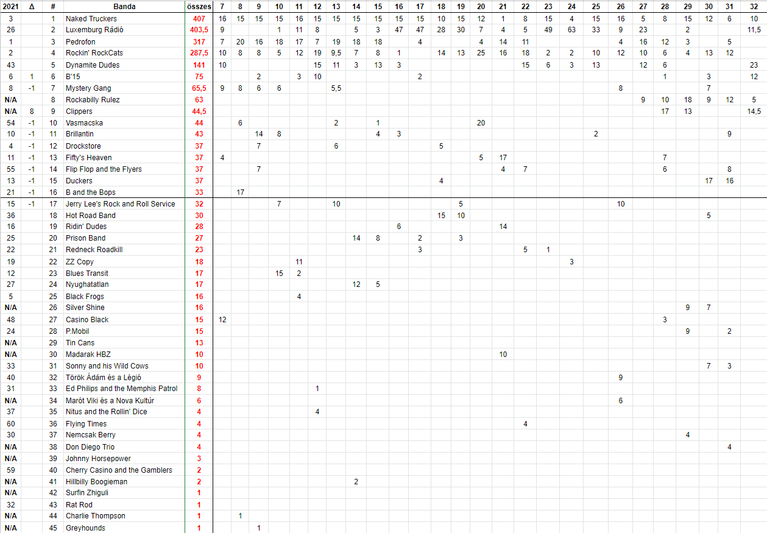Click column header '26'
The image size is (767, 533).
[x=620, y=7]
